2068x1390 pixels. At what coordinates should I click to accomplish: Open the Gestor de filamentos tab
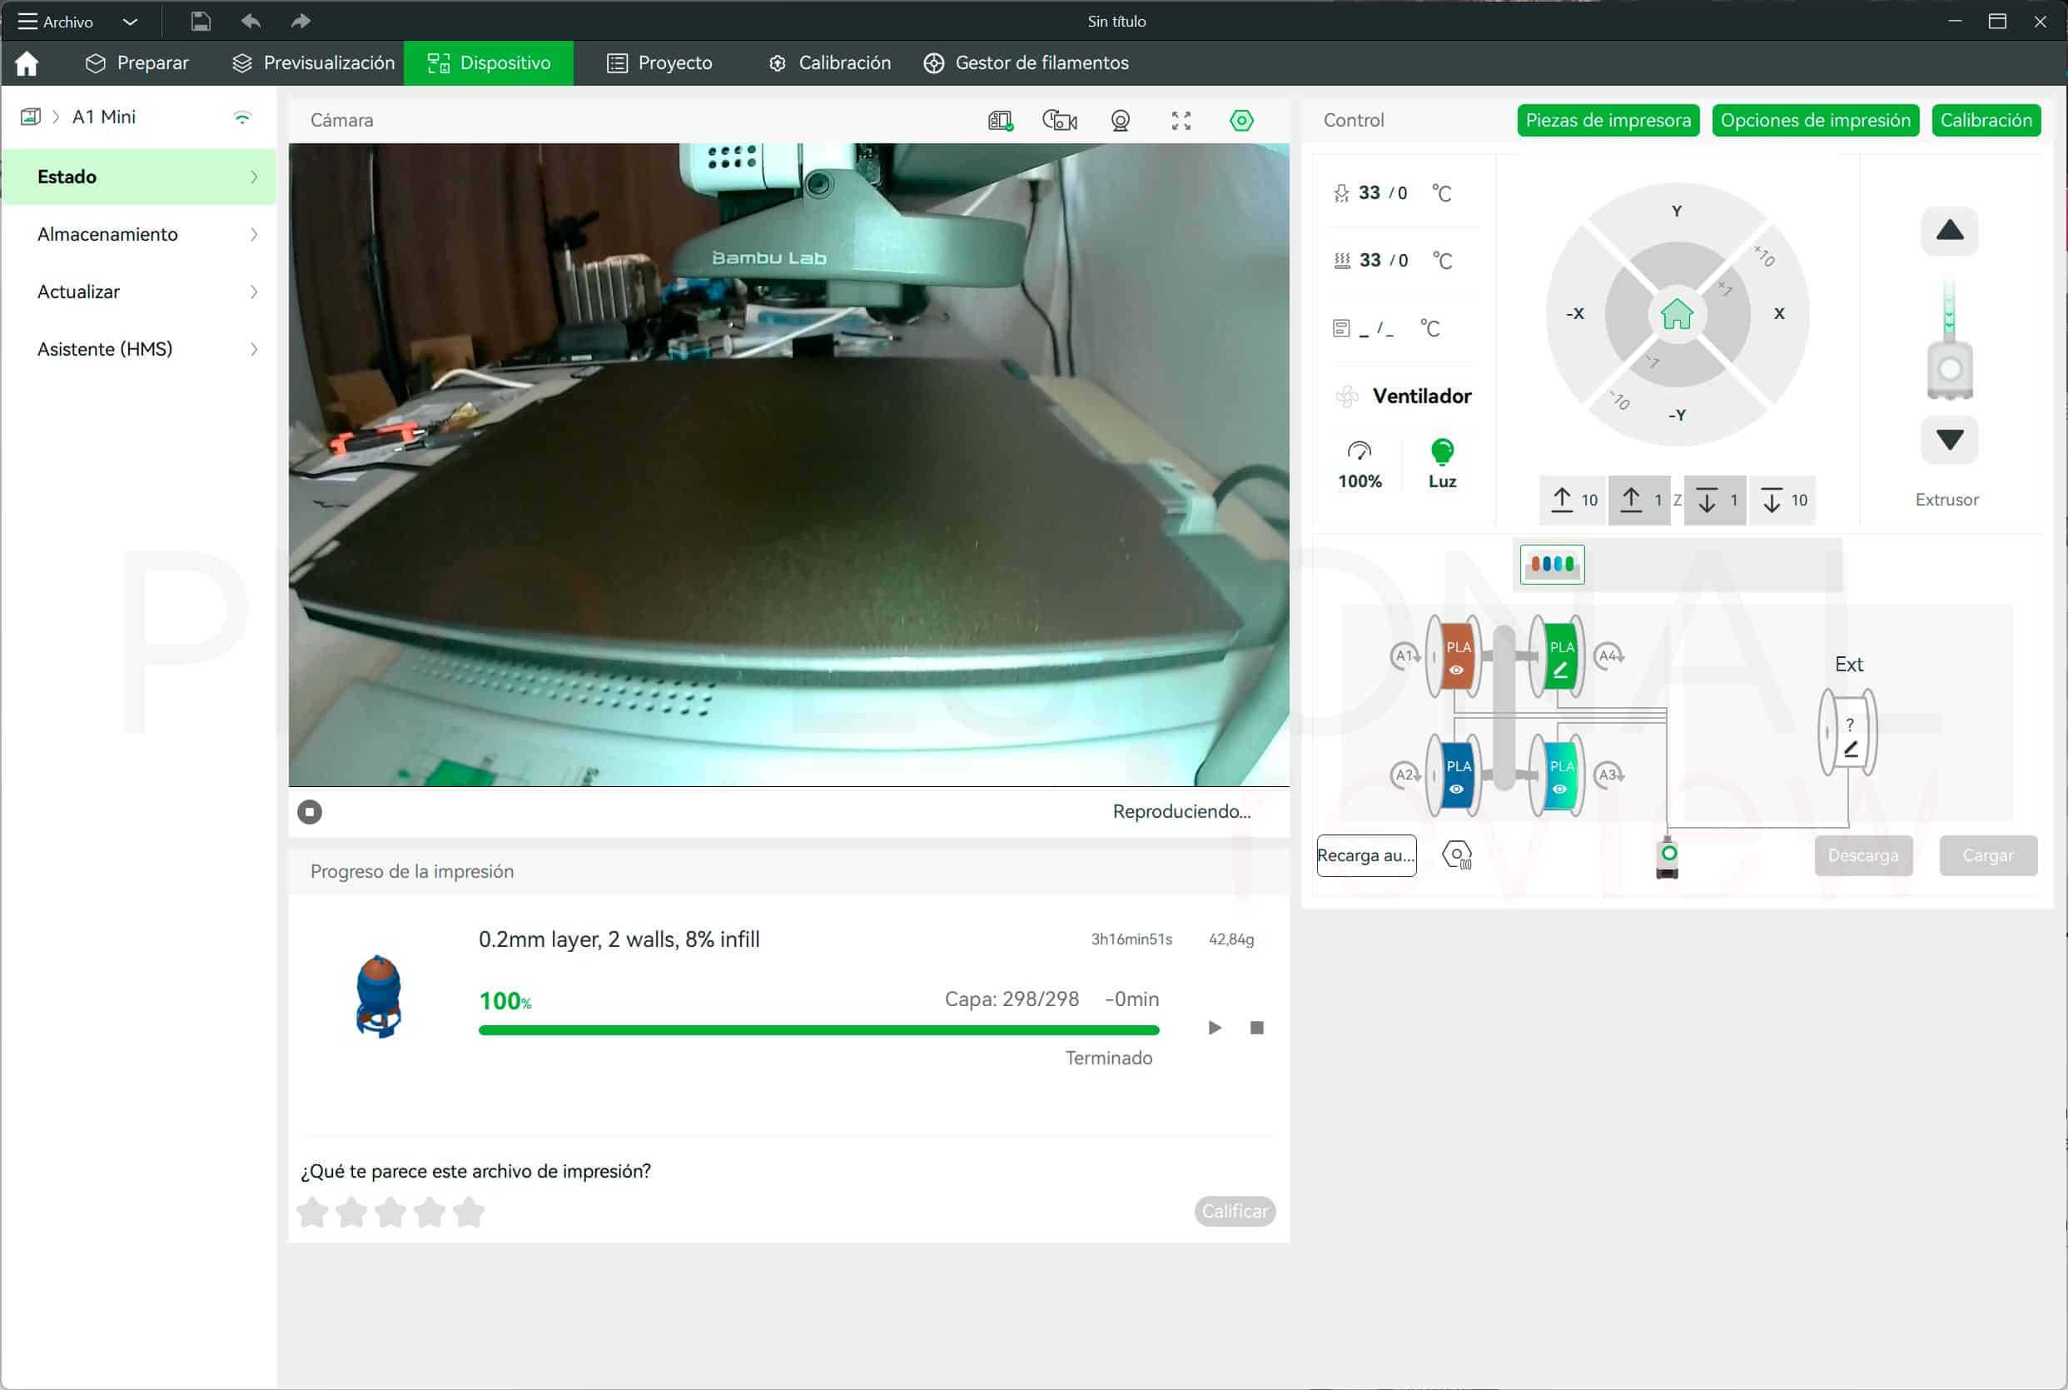point(1026,63)
